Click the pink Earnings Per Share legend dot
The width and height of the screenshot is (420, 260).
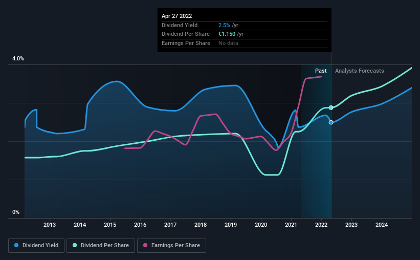coord(145,245)
